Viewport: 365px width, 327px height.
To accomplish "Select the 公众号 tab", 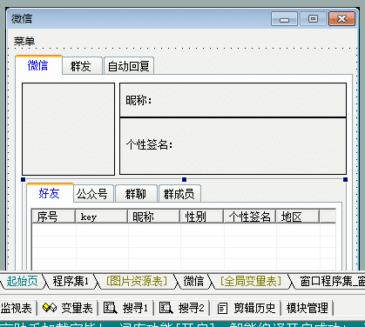I will point(91,194).
